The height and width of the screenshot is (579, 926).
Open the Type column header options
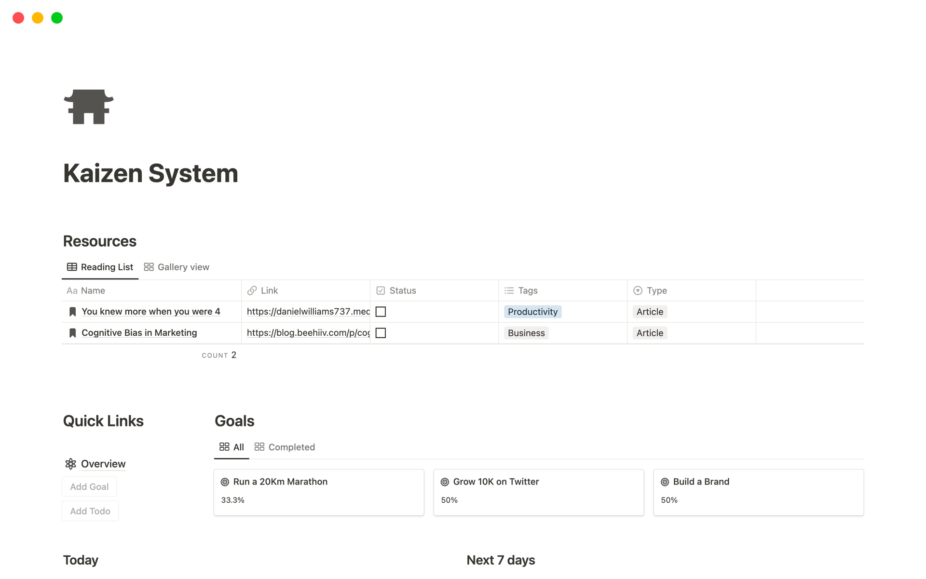tap(656, 290)
